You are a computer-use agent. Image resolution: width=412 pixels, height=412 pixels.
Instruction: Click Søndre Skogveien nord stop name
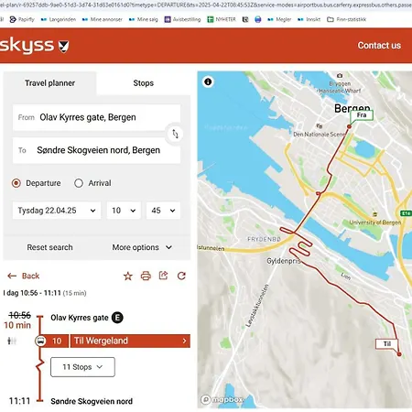tap(92, 401)
